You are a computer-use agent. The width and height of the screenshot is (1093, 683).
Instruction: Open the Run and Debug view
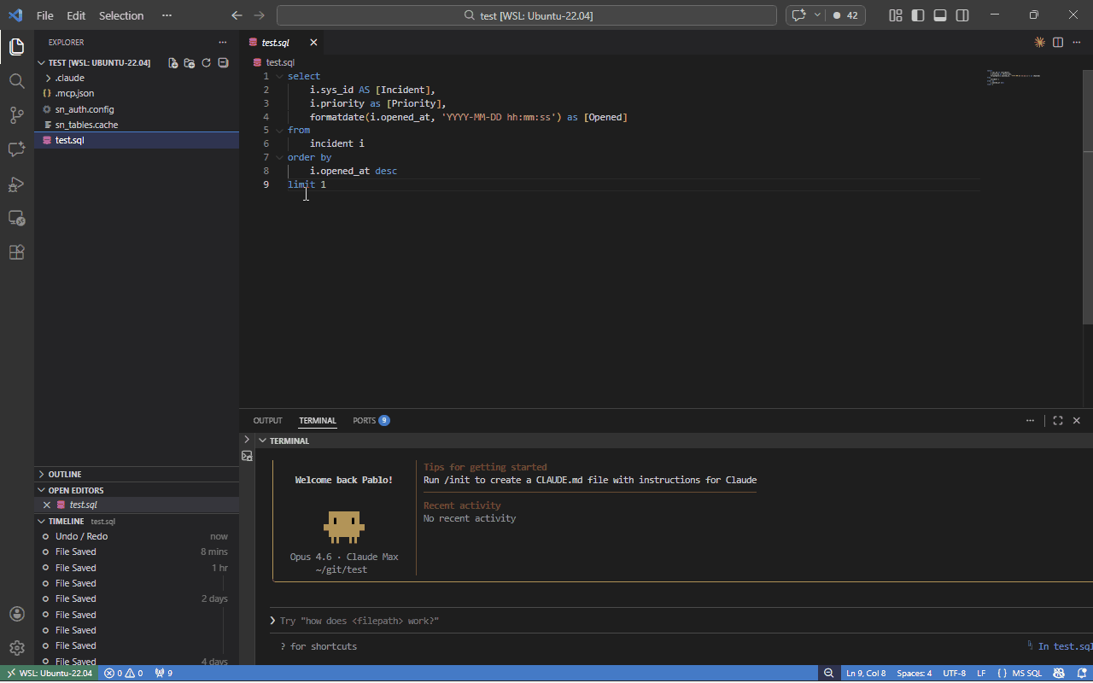[x=16, y=184]
